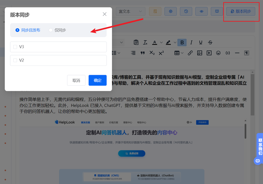Click the clear formatting icon
The height and width of the screenshot is (184, 263).
pyautogui.click(x=145, y=42)
